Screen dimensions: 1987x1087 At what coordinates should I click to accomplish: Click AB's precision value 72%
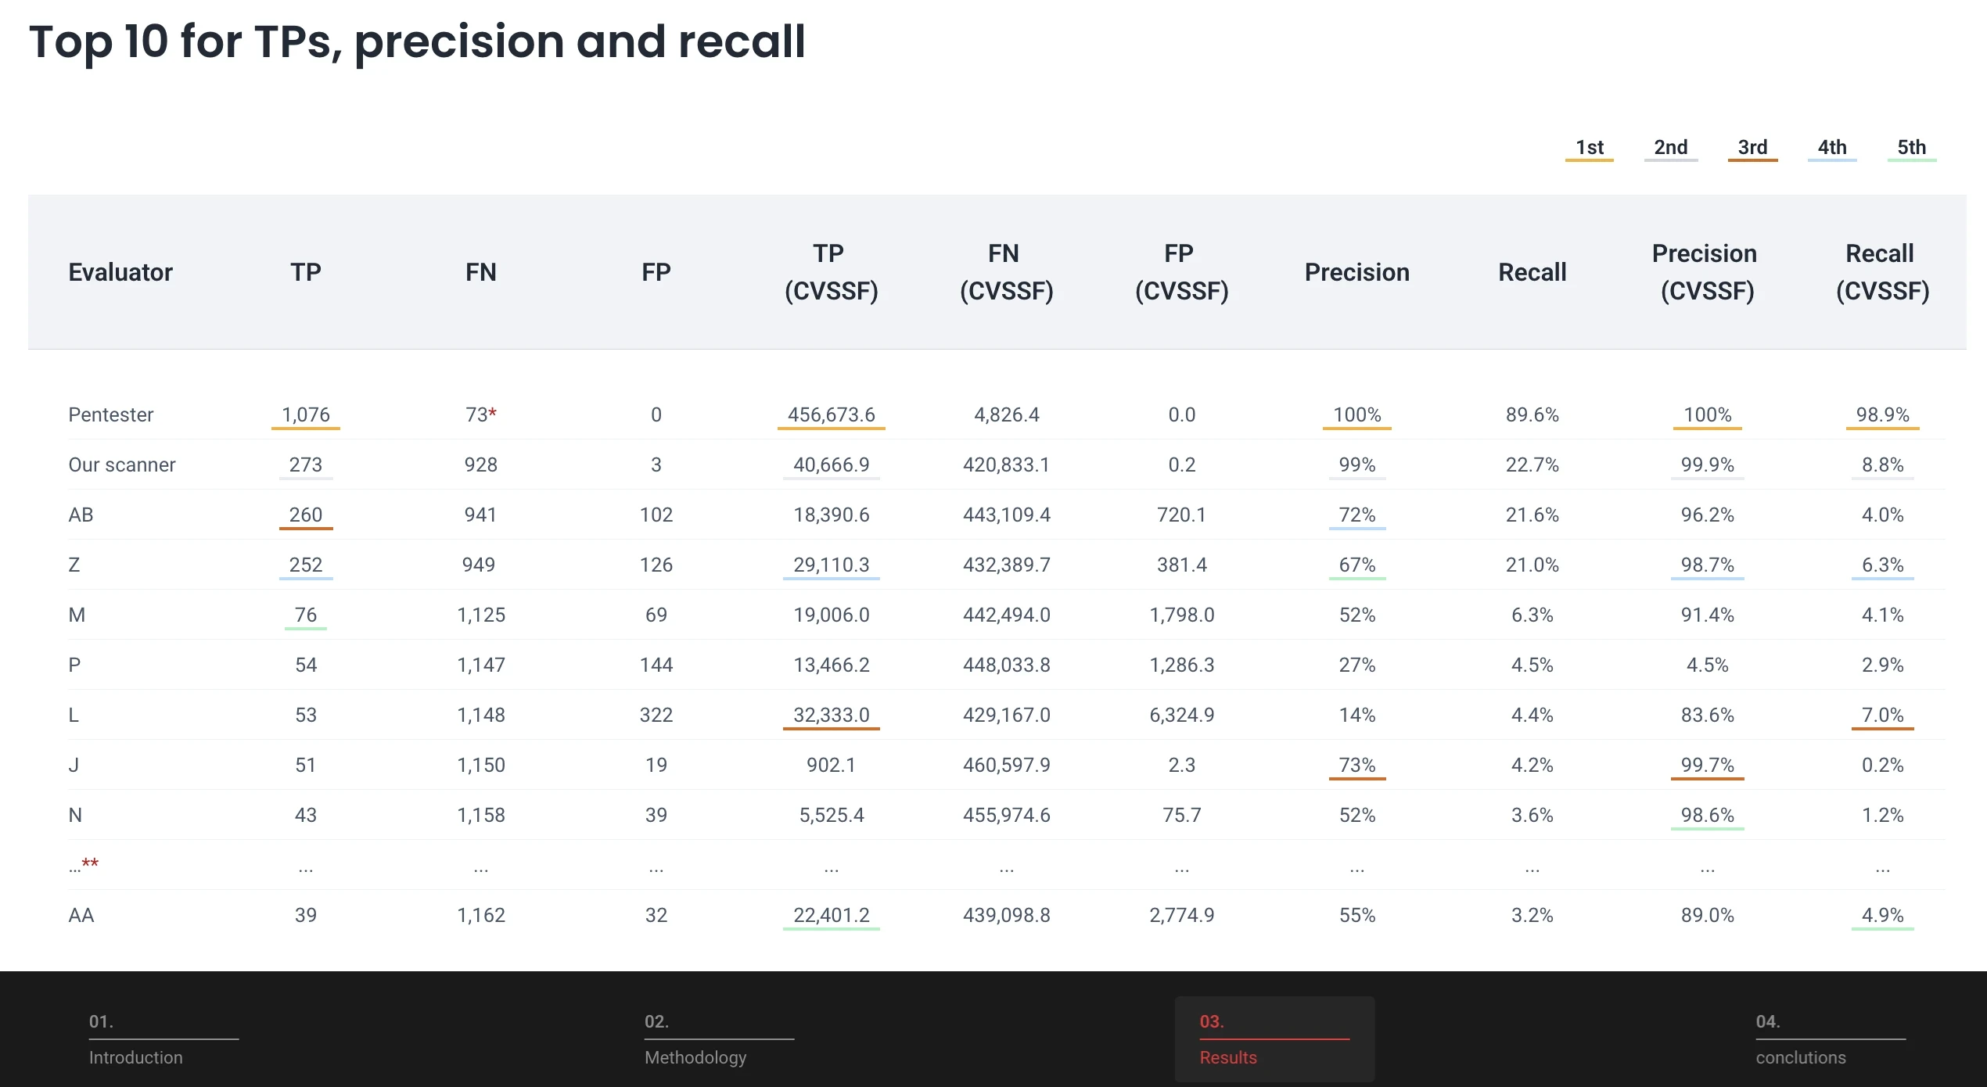(1356, 515)
